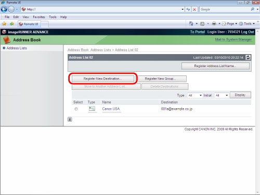Open the Favorites menu

pos(39,17)
